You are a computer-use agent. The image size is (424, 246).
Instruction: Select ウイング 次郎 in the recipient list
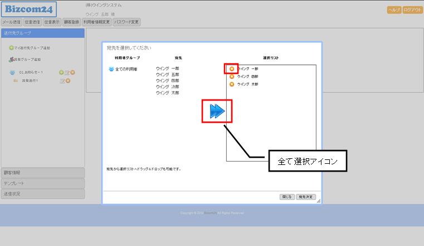(x=167, y=87)
